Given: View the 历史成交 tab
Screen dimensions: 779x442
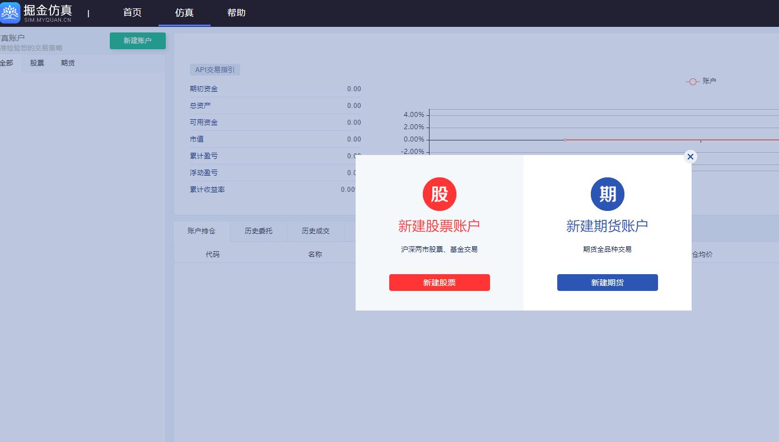Looking at the screenshot, I should coord(315,231).
